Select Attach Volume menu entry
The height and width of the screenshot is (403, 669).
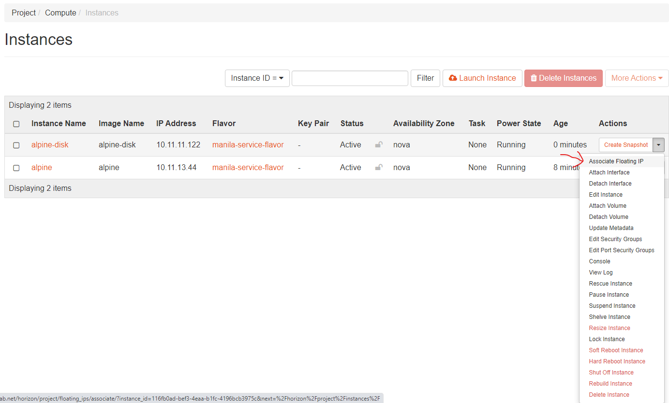tap(607, 206)
